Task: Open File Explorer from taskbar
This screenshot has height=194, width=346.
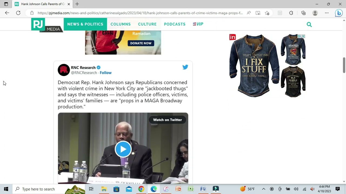Action: [x=104, y=189]
